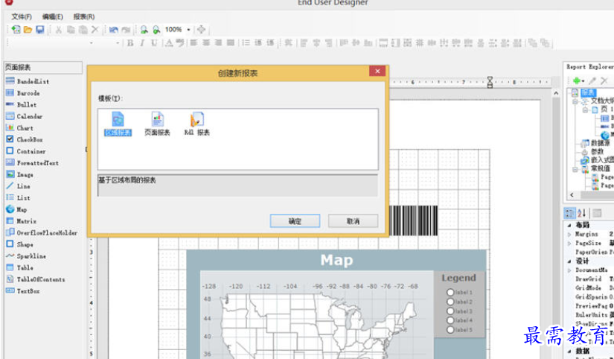Collapse the 布局 property category
Screen dimensions: 614x359
coord(569,225)
